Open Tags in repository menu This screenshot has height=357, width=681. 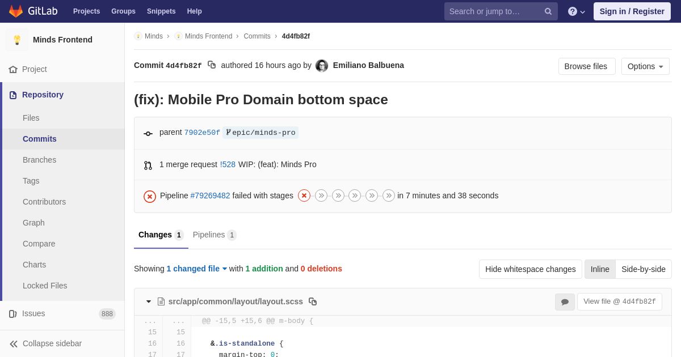31,181
